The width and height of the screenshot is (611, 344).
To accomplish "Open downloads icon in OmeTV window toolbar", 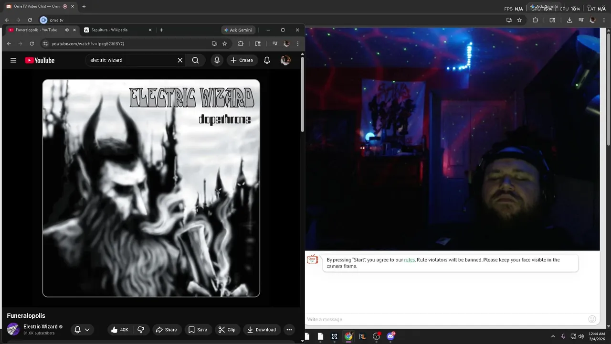I will [569, 20].
